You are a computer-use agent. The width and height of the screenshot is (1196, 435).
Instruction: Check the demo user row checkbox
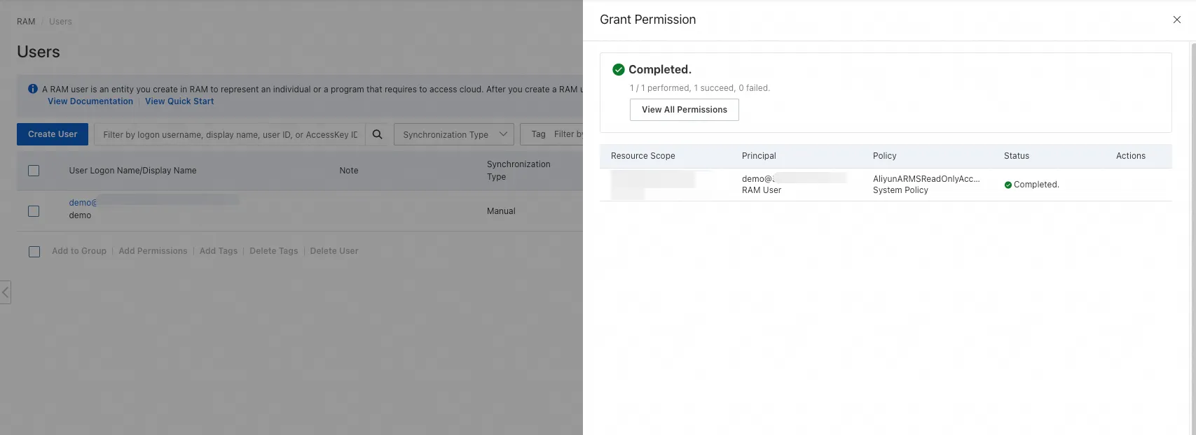point(34,211)
